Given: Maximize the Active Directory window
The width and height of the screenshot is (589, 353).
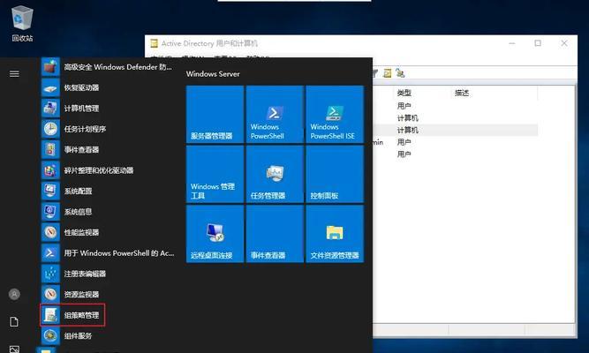Looking at the screenshot, I should pyautogui.click(x=538, y=43).
